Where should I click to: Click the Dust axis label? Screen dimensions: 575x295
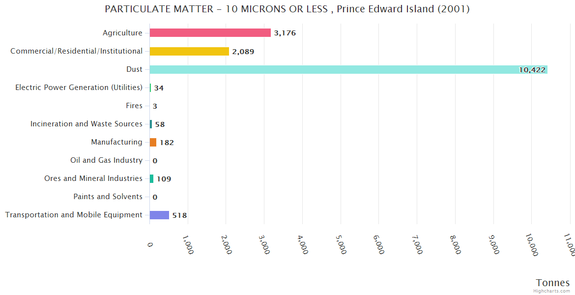[x=134, y=69]
